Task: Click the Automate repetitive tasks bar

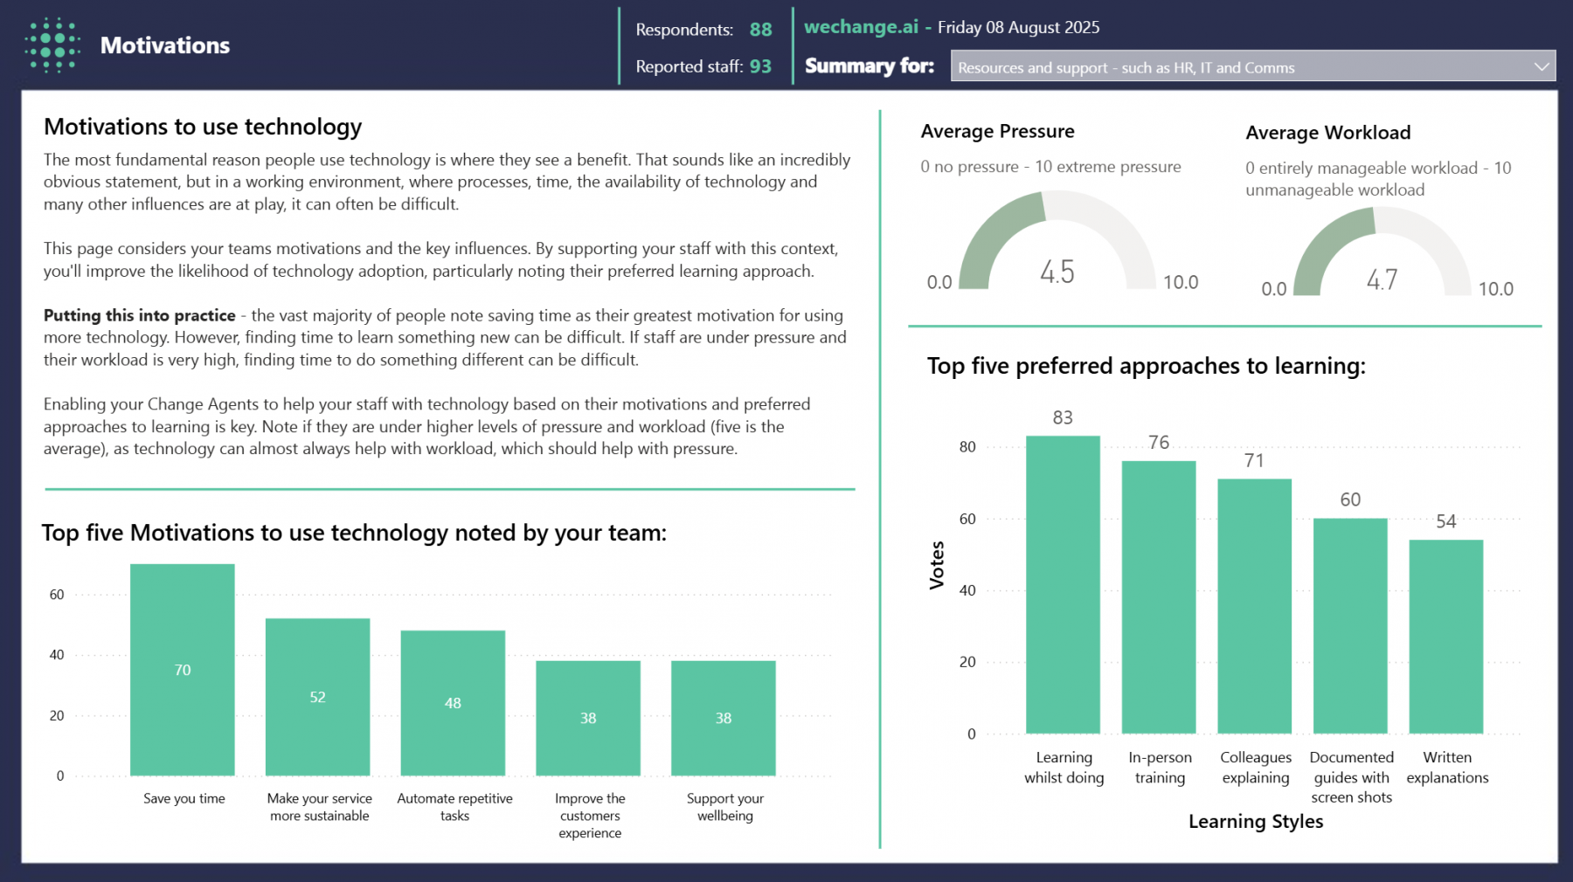Action: click(x=453, y=703)
